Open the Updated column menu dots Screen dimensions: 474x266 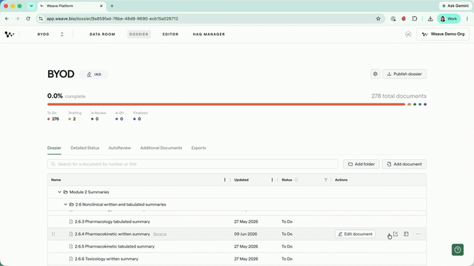pyautogui.click(x=272, y=180)
